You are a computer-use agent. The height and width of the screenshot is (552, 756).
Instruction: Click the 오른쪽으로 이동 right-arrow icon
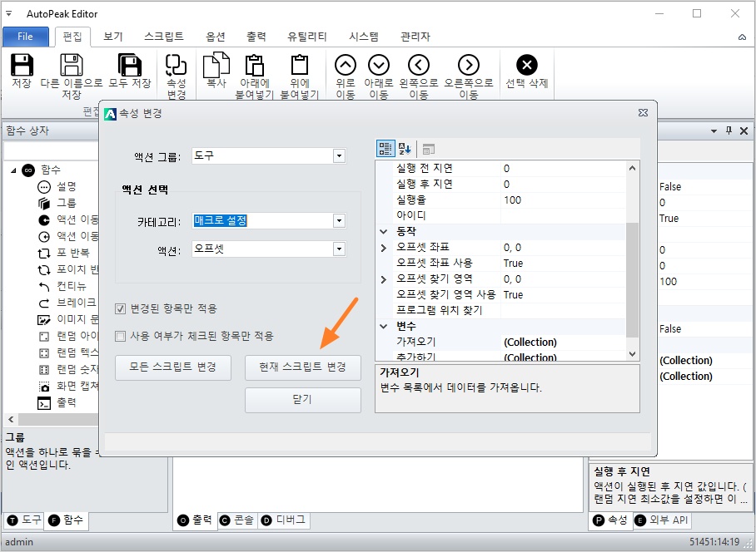click(x=469, y=65)
